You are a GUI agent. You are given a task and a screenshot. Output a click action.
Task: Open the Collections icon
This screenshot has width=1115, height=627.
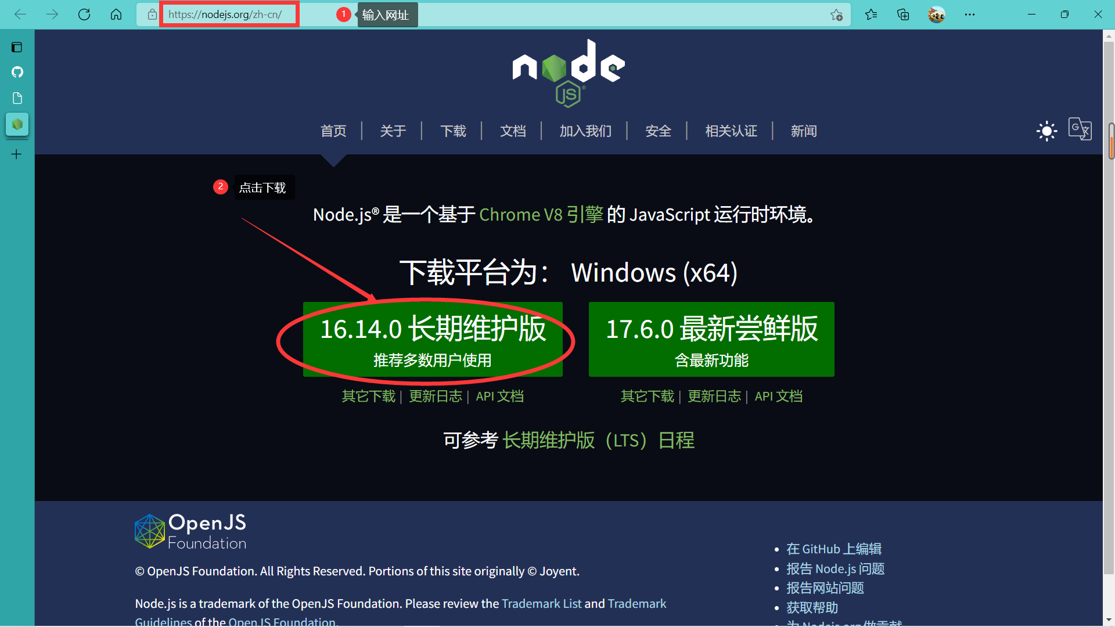(x=903, y=15)
